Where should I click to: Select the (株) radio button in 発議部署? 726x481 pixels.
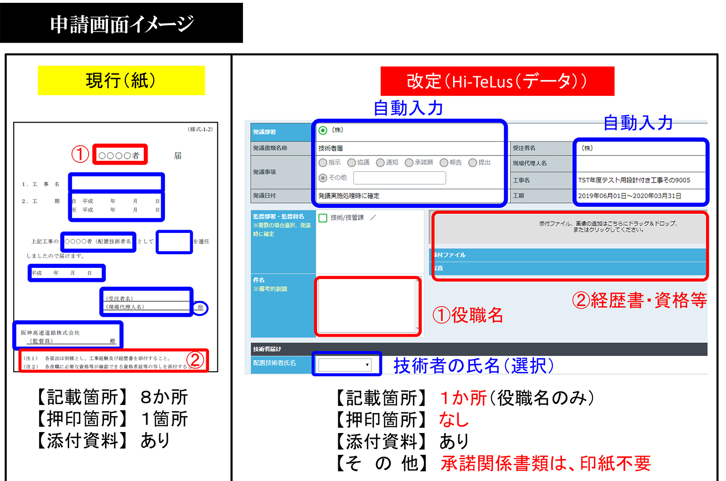[x=323, y=130]
